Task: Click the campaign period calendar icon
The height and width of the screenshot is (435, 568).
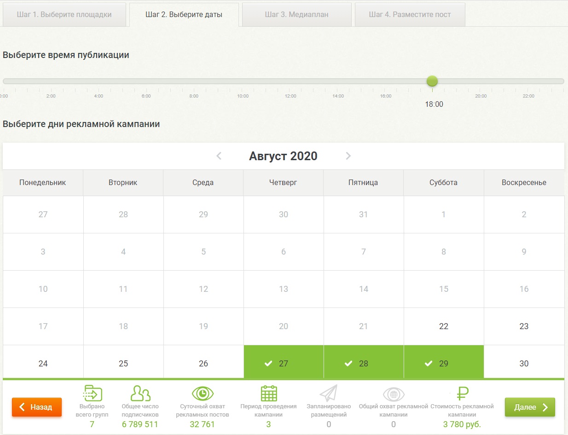Action: (269, 394)
